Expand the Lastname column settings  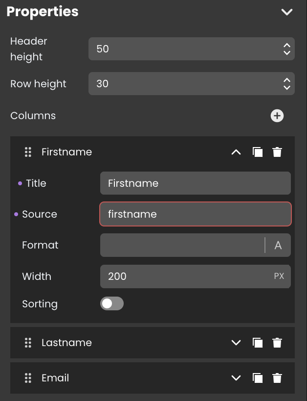(236, 343)
